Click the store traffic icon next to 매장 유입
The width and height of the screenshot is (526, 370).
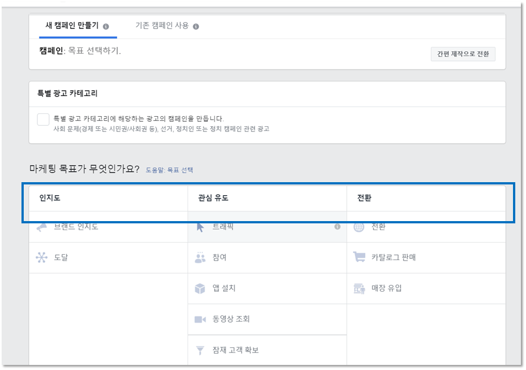(359, 288)
